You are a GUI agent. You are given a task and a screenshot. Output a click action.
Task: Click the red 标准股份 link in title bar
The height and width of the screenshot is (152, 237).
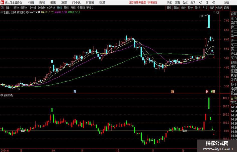(x=152, y=2)
